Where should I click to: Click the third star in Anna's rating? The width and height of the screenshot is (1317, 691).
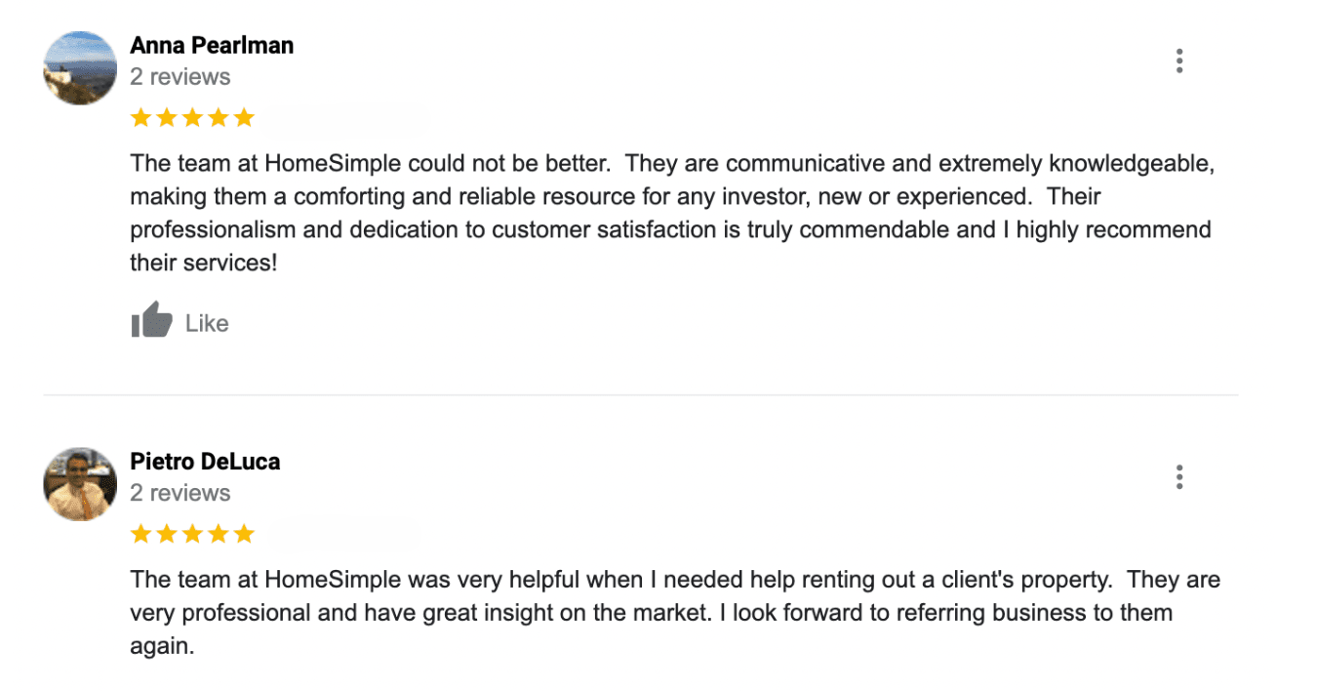click(x=192, y=118)
